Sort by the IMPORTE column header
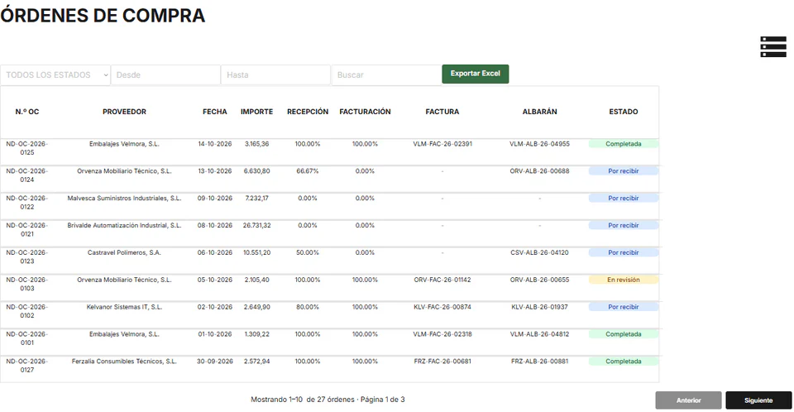The height and width of the screenshot is (412, 794). tap(256, 112)
